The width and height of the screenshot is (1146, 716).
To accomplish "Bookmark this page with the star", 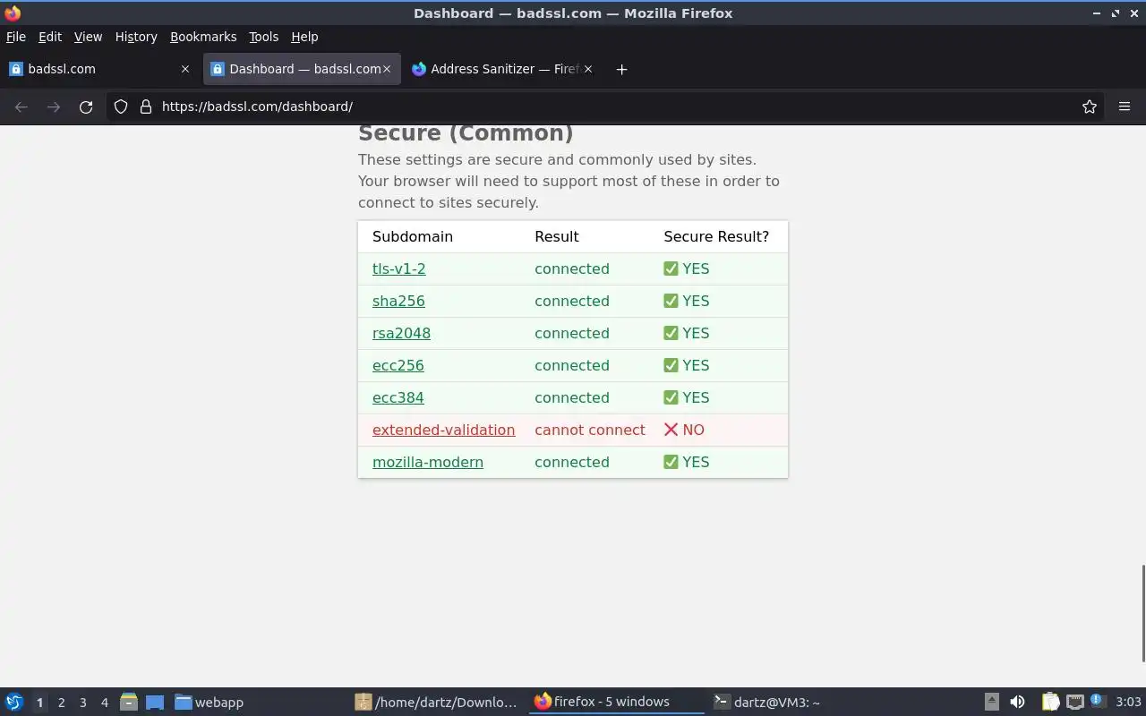I will (x=1090, y=107).
